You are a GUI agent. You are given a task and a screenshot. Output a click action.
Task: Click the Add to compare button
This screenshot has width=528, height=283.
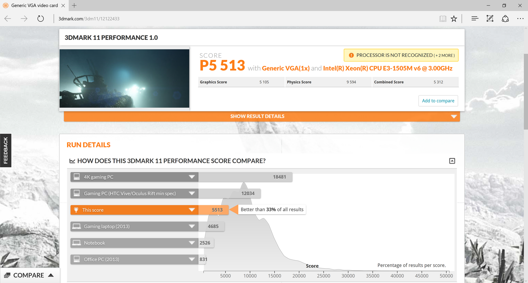(438, 101)
